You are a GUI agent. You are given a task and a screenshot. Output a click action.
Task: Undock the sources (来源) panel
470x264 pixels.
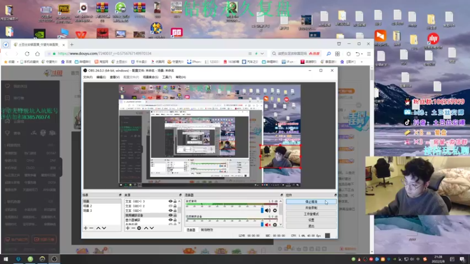180,195
